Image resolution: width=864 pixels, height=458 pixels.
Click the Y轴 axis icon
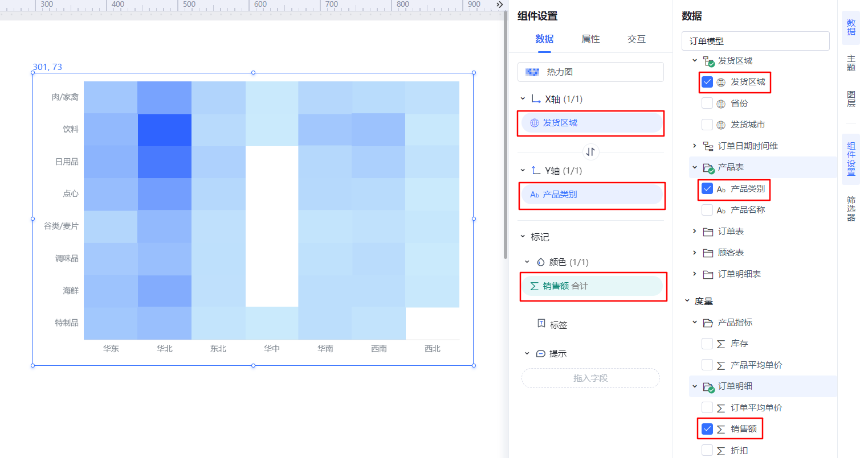point(536,171)
